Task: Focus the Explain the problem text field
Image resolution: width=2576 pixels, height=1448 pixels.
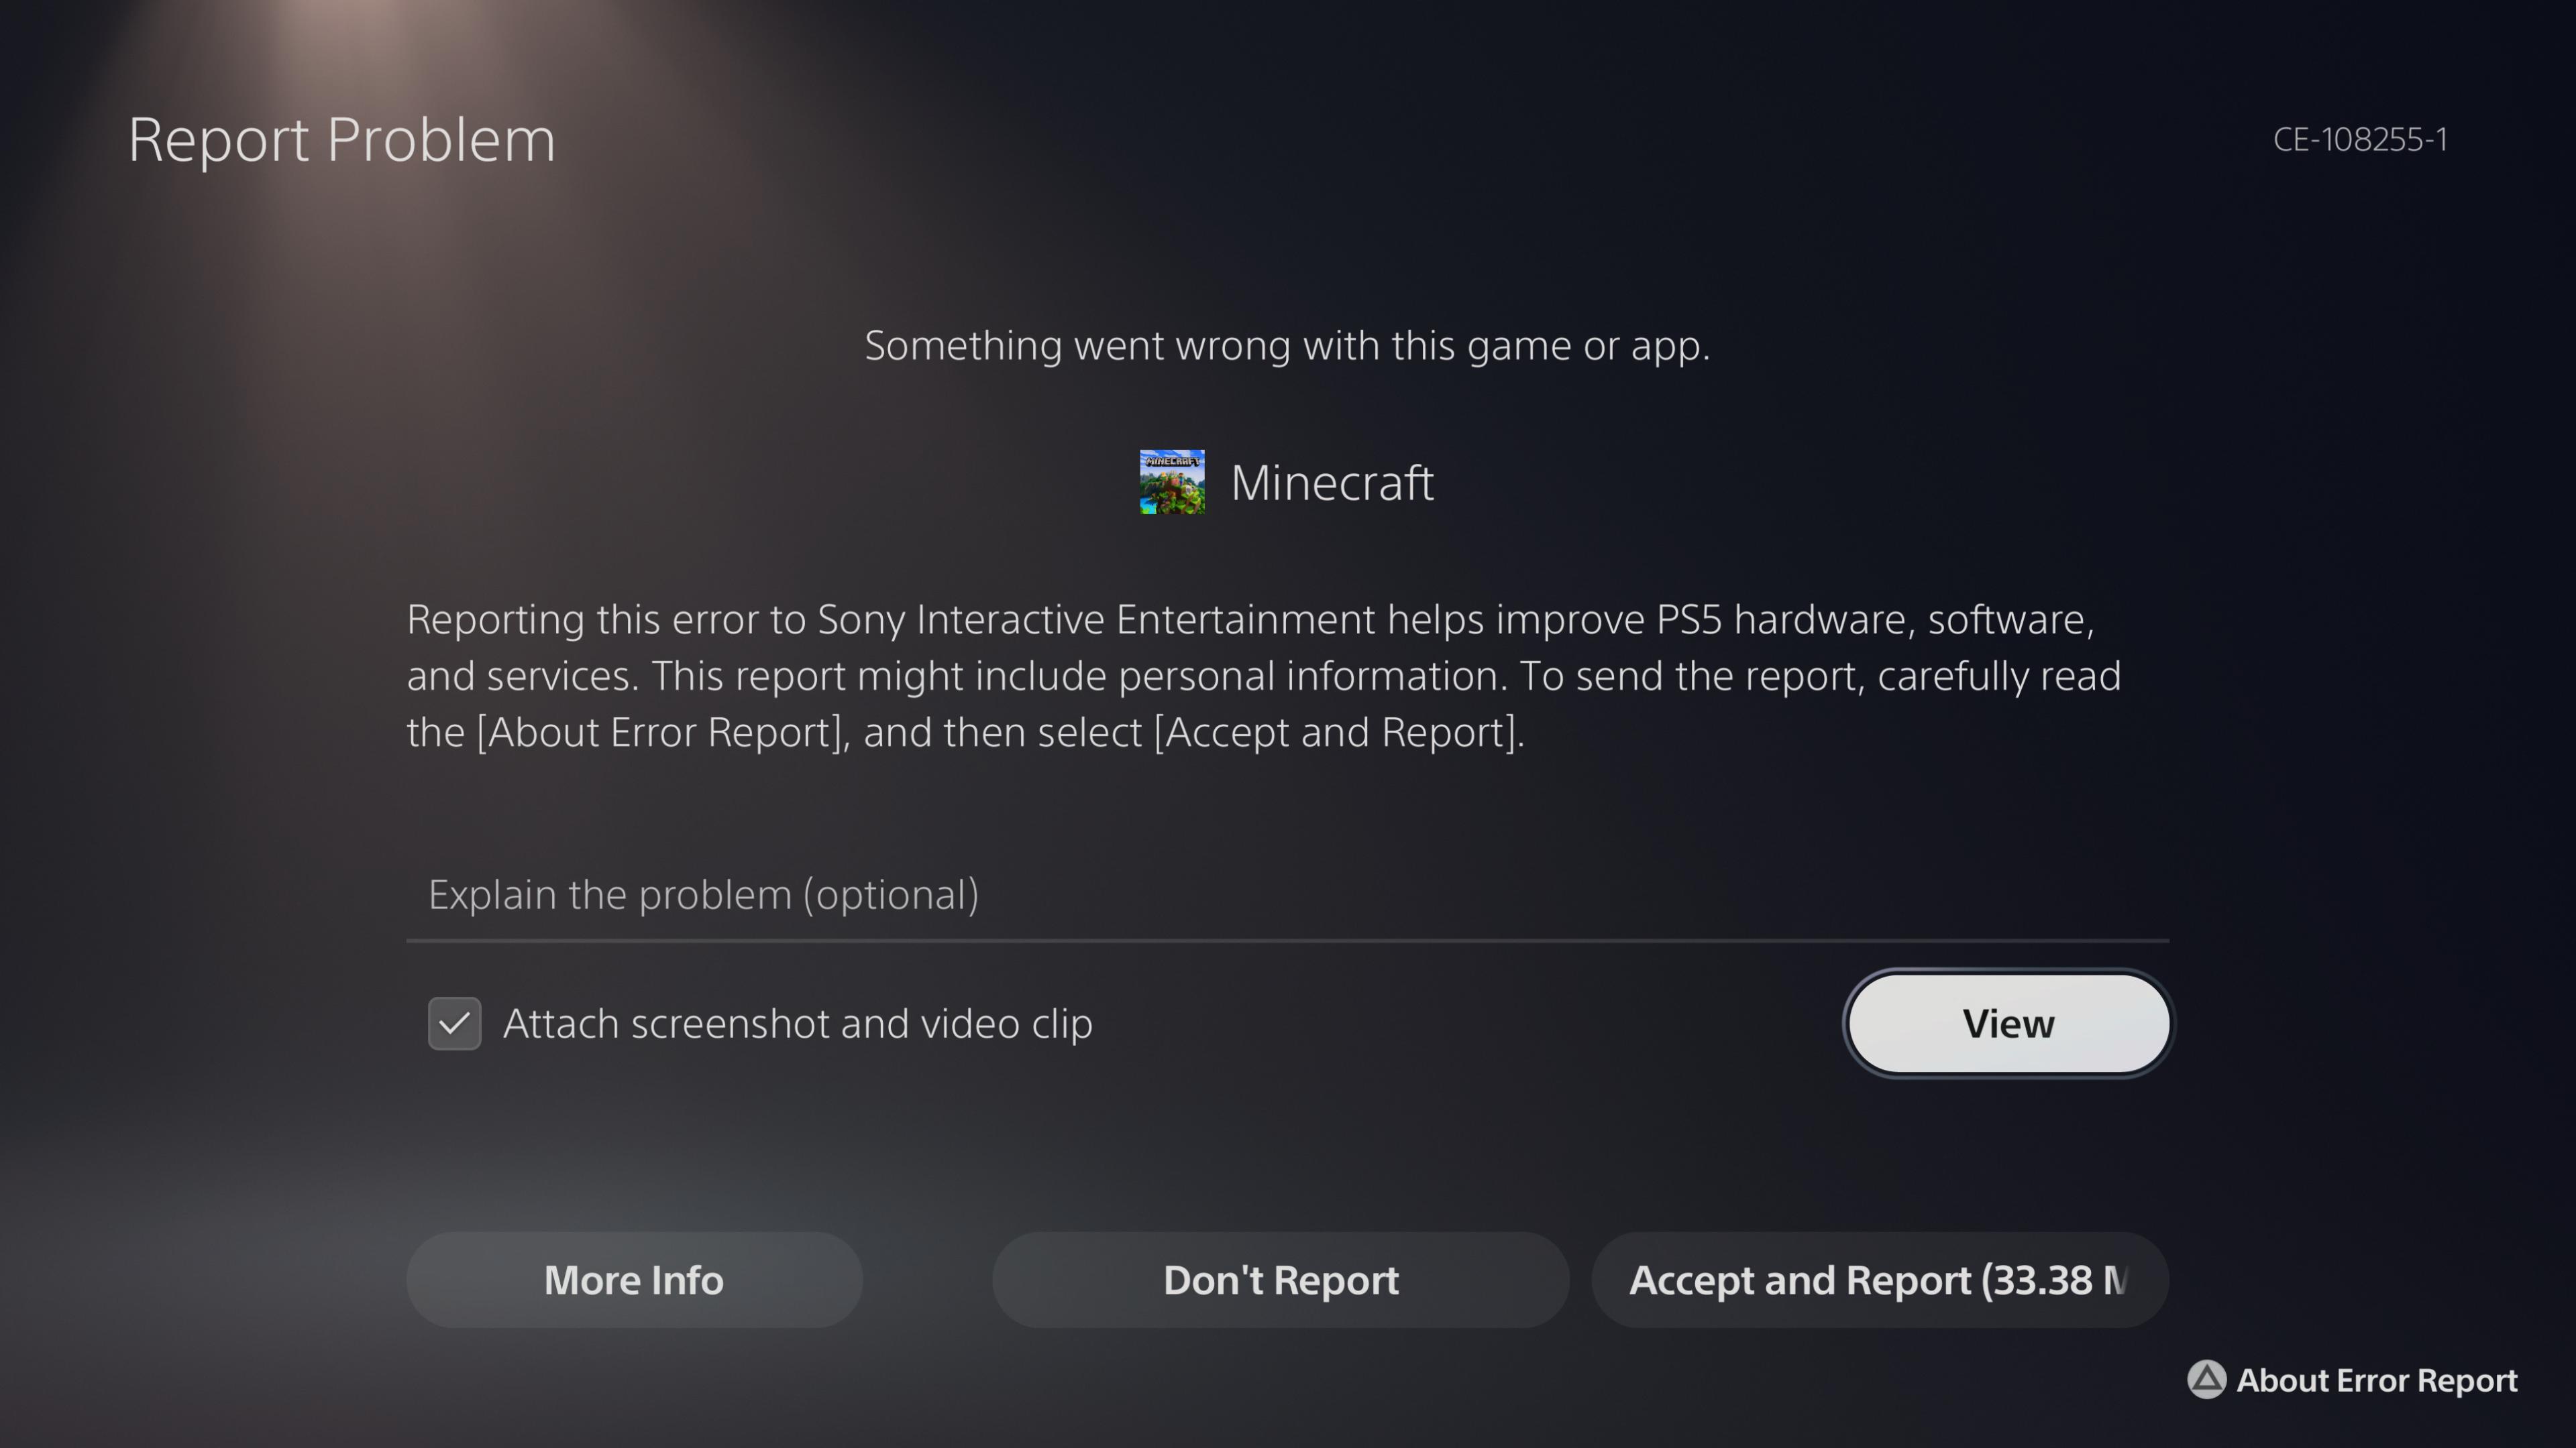Action: pyautogui.click(x=1286, y=894)
